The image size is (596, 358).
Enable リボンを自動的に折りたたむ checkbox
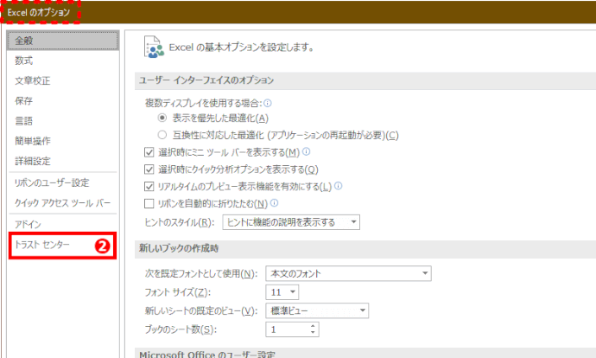[149, 203]
